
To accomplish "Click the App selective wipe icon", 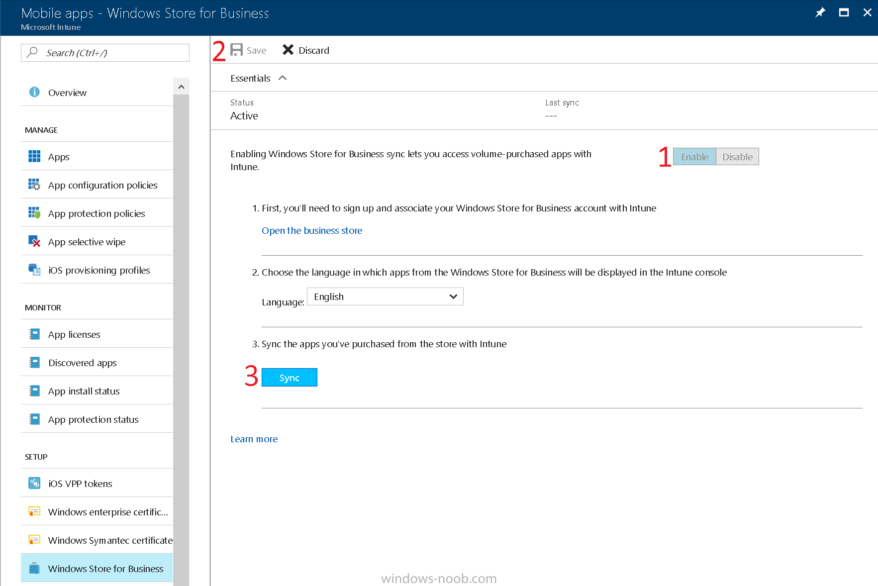I will click(x=34, y=241).
